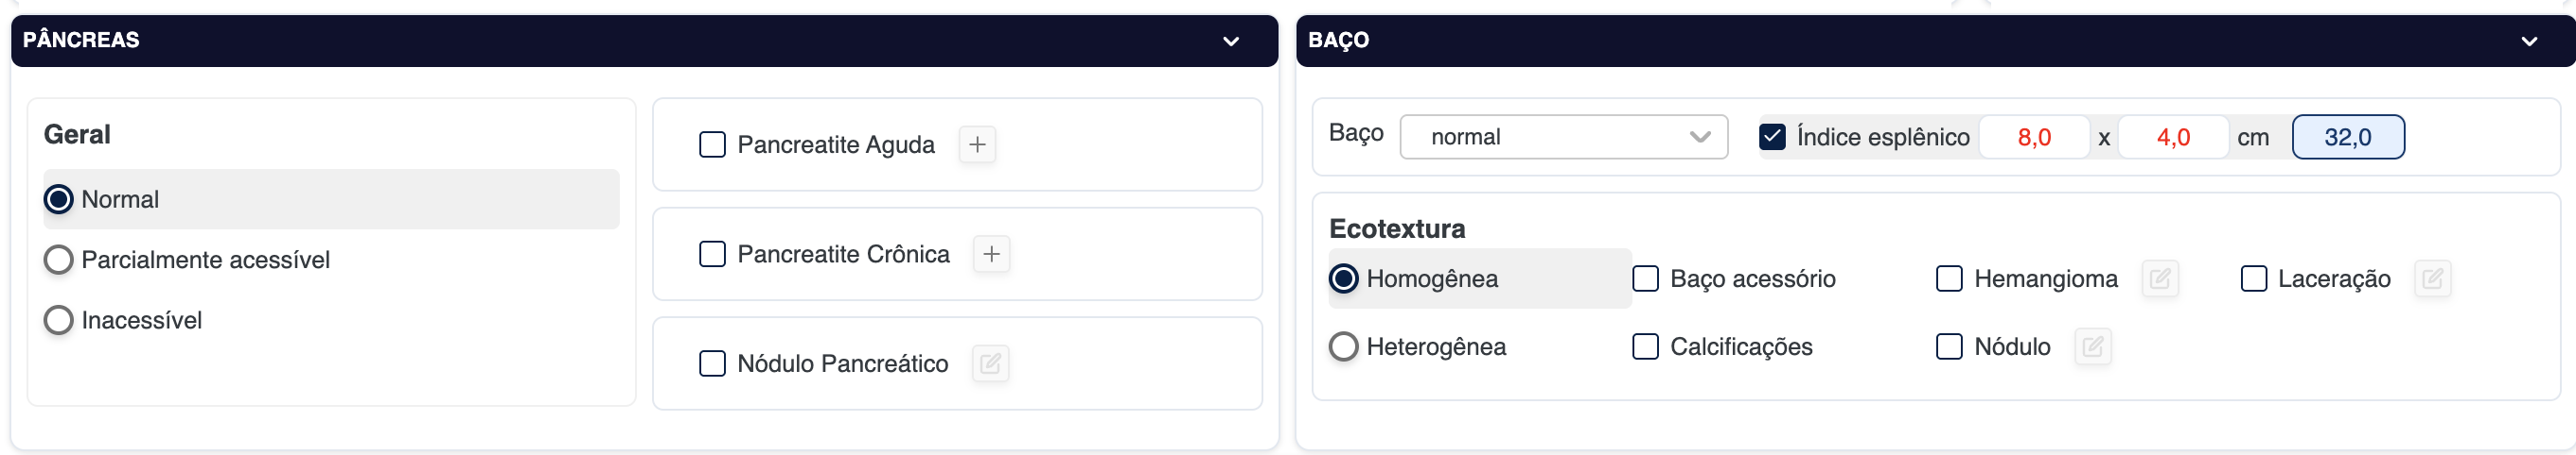Open edit icon next to Laceração

pos(2432,279)
